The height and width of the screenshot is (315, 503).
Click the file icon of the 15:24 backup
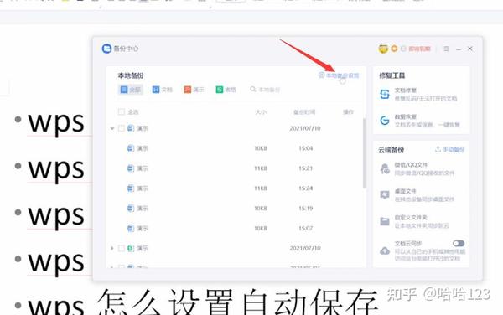(131, 188)
